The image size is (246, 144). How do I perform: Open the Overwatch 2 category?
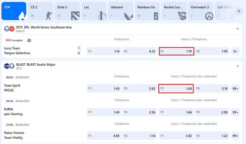[x=200, y=11]
